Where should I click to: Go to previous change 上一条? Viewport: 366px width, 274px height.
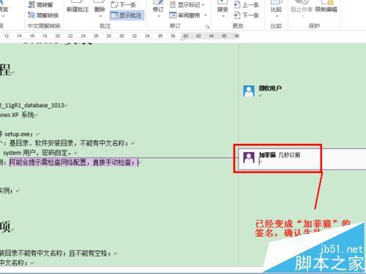click(x=246, y=4)
